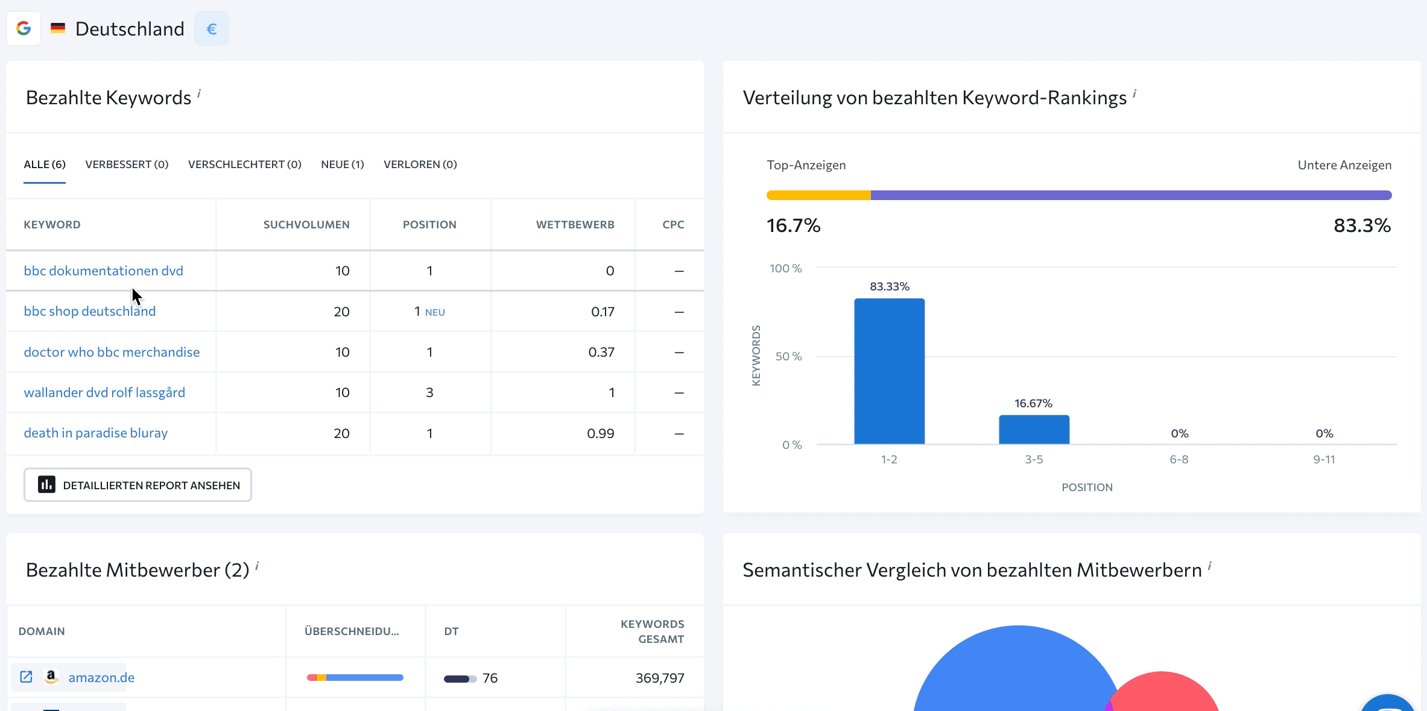Open amazon.de external link icon
The height and width of the screenshot is (711, 1427).
[x=26, y=677]
